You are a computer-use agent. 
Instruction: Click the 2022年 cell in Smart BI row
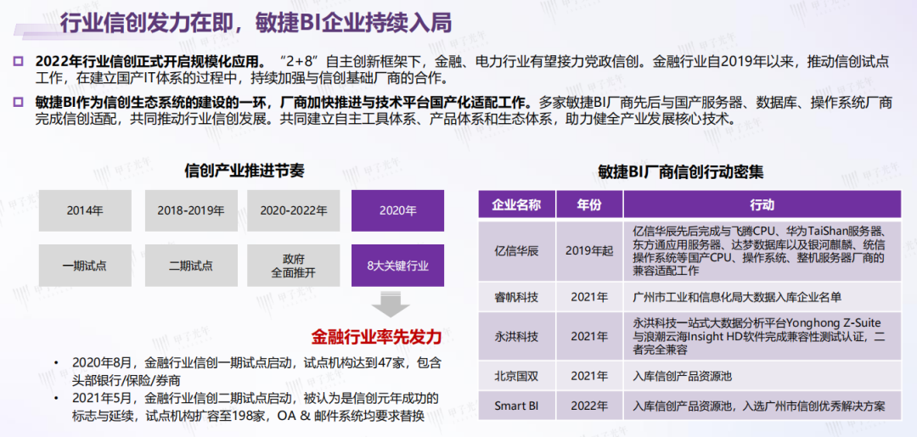589,406
